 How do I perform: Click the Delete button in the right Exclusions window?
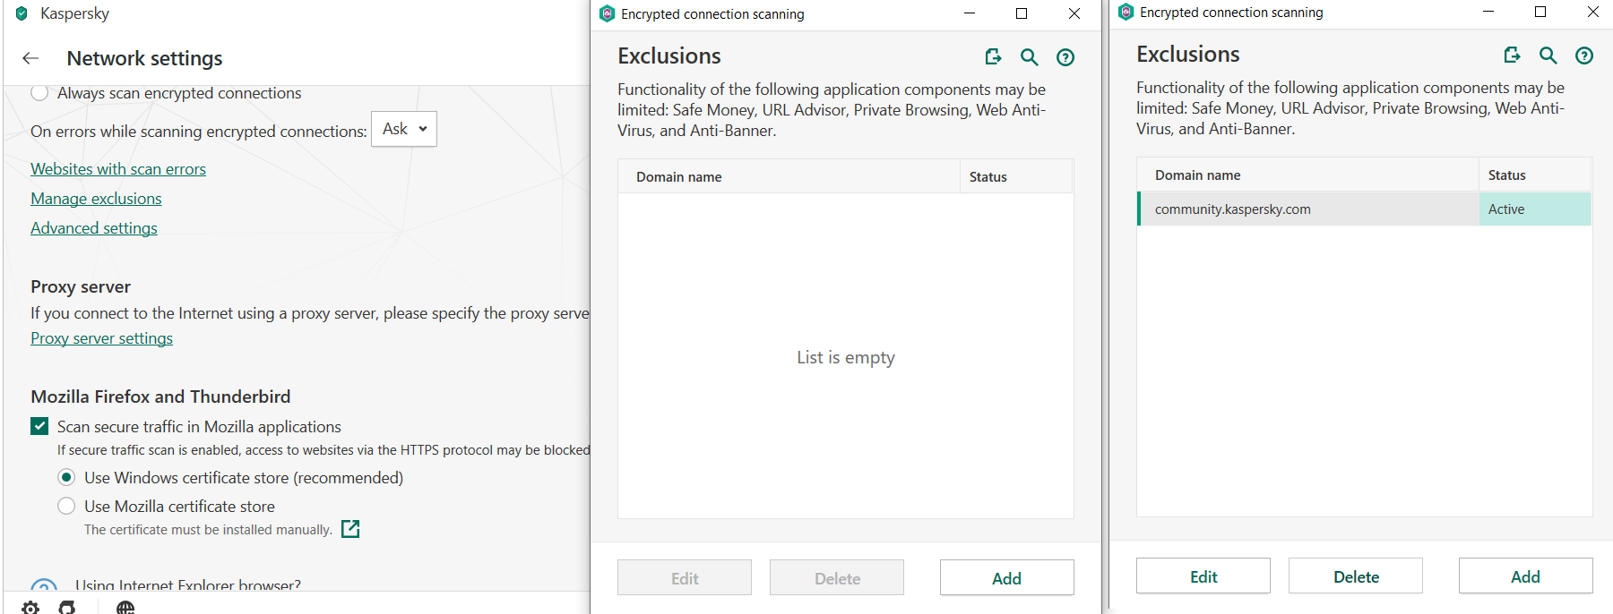coord(1356,576)
